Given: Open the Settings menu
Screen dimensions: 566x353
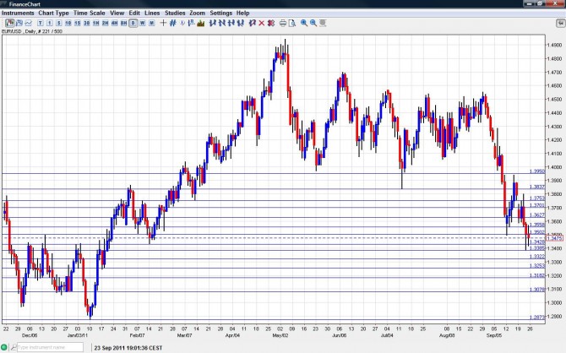Looking at the screenshot, I should (221, 13).
